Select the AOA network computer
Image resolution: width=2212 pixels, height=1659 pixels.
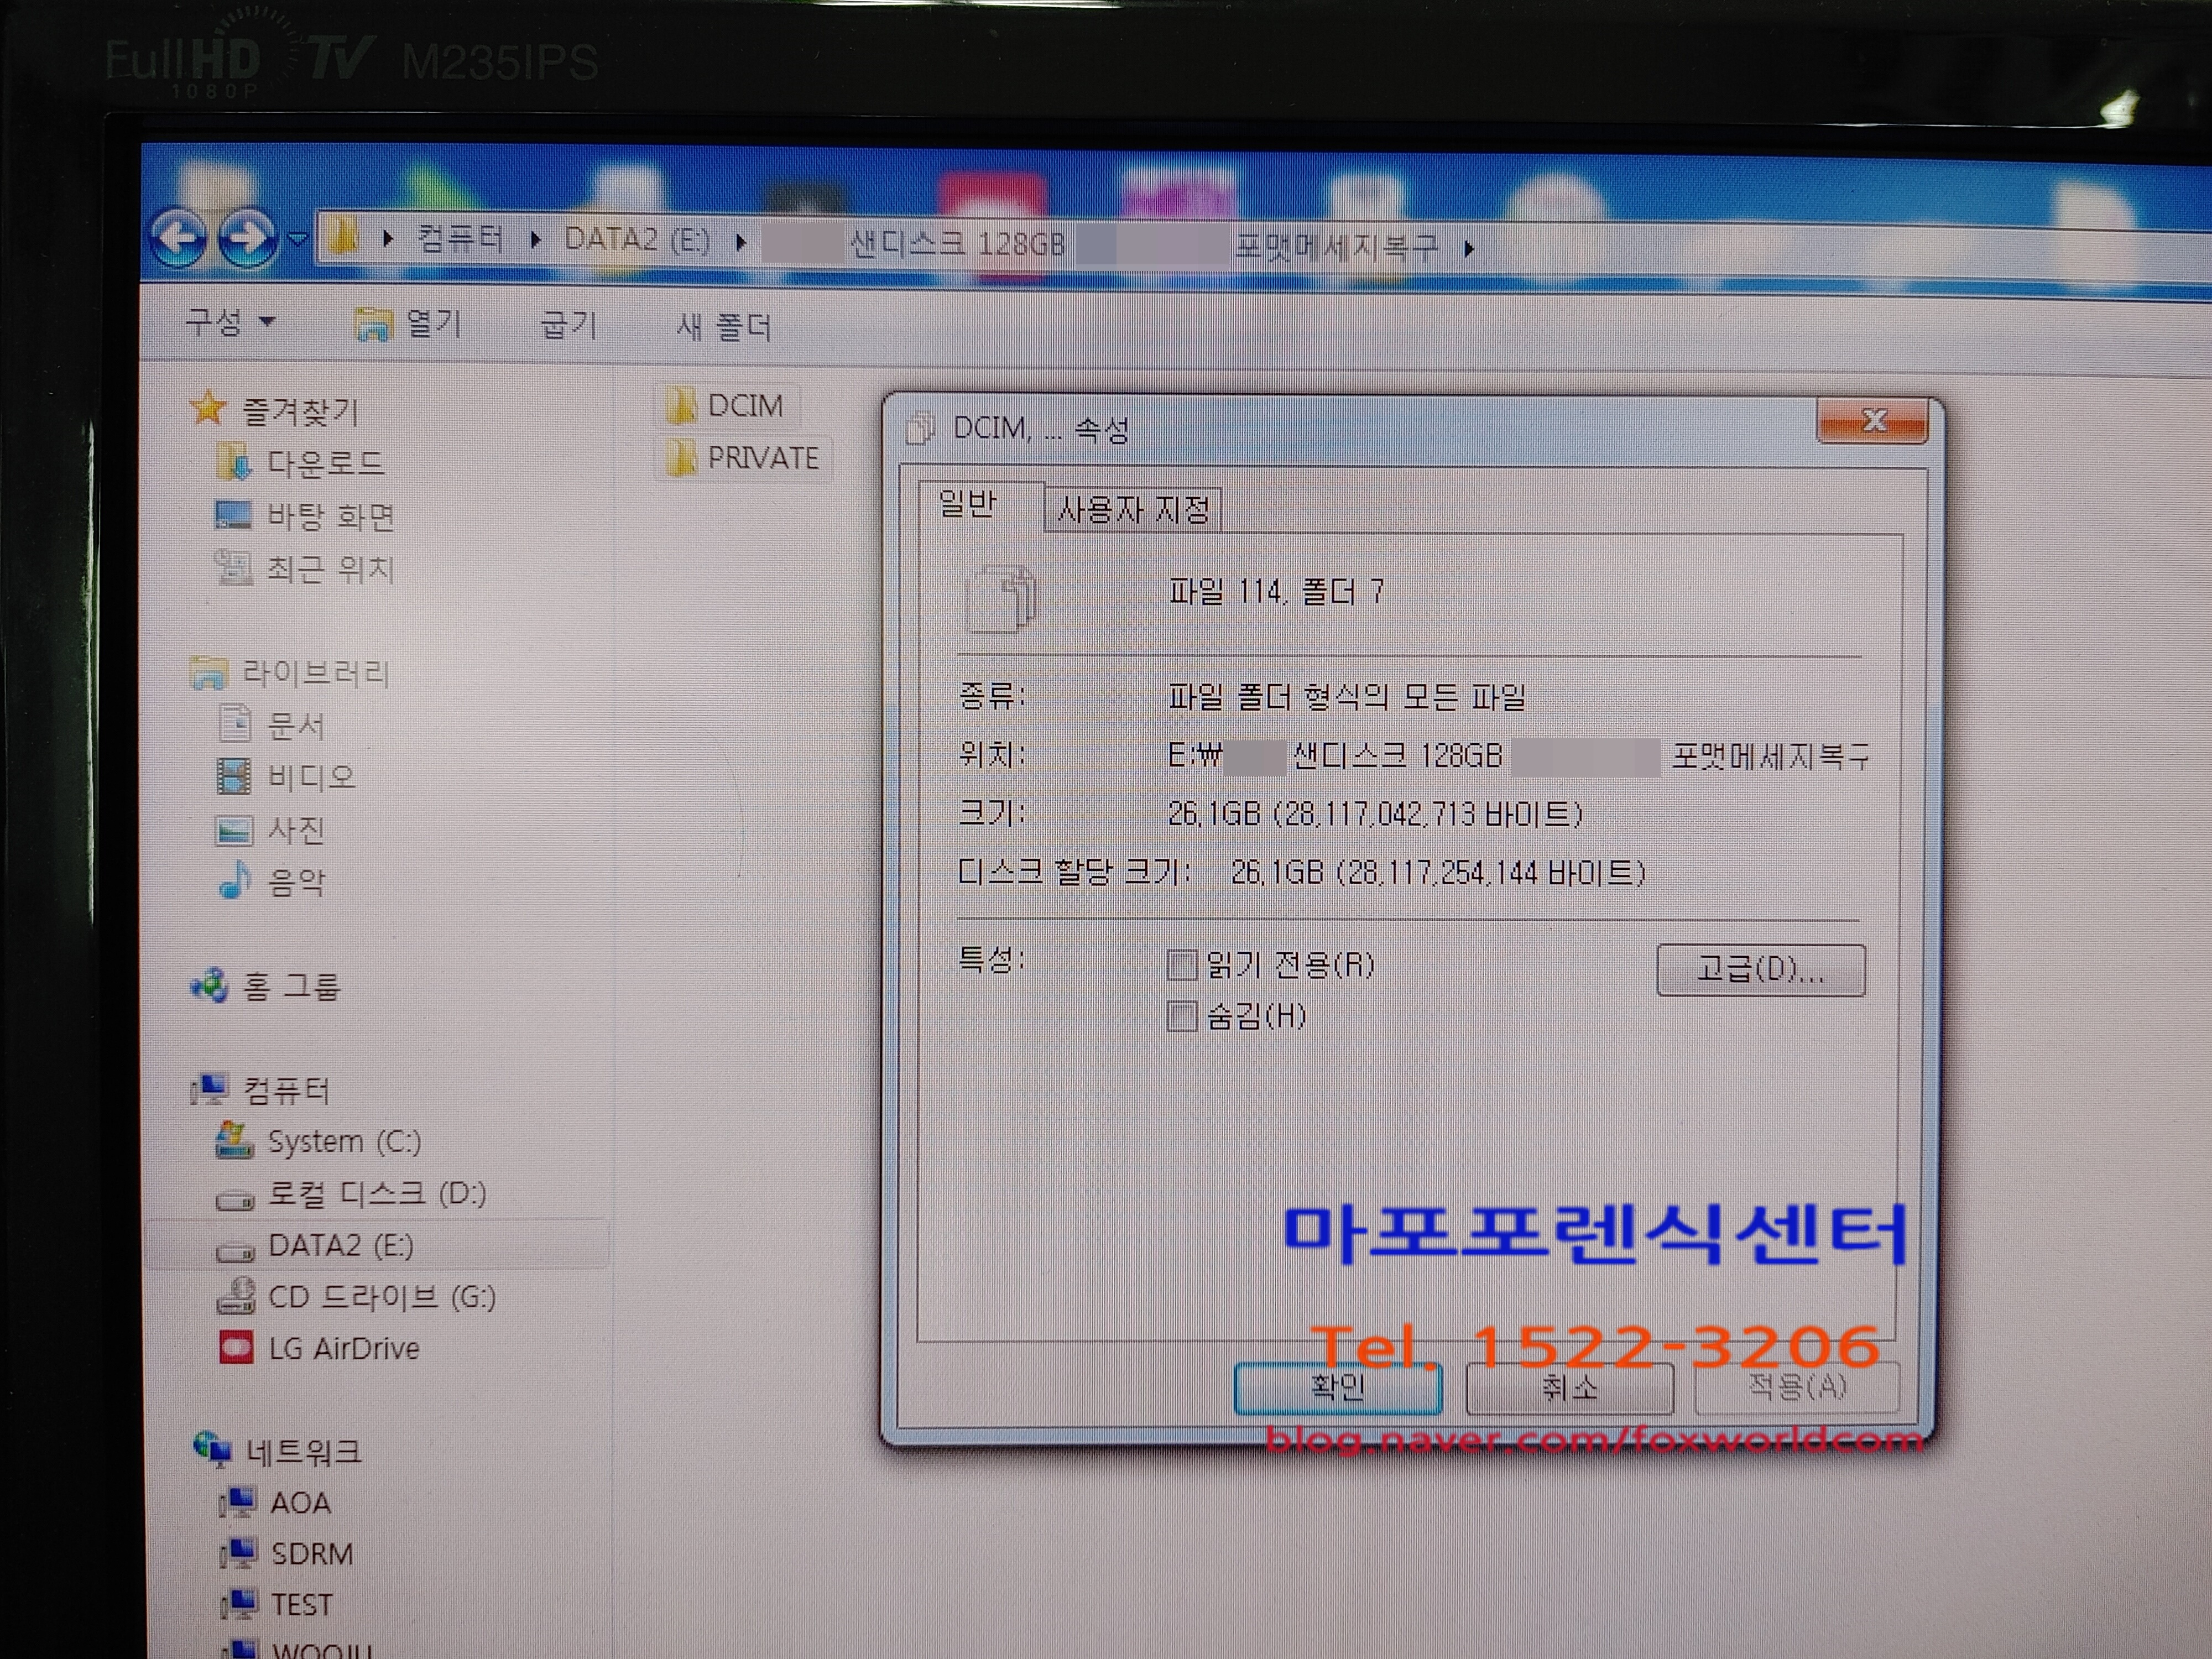click(x=300, y=1502)
